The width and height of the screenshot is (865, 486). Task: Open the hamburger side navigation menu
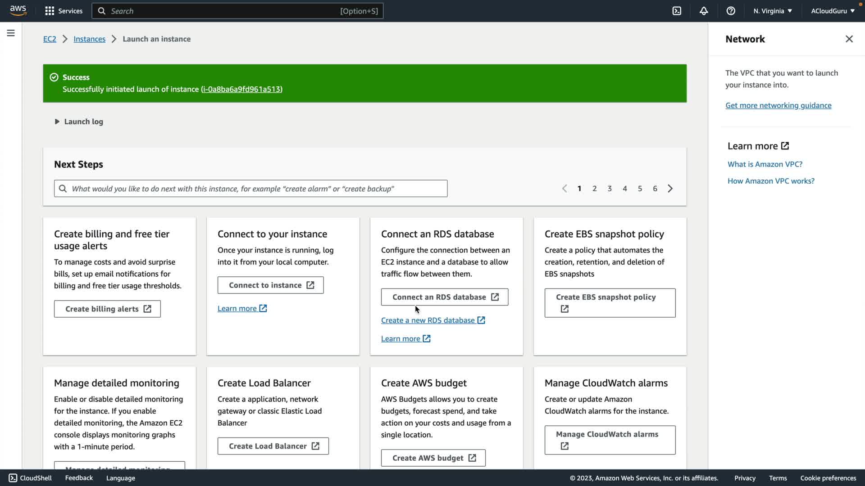[11, 33]
